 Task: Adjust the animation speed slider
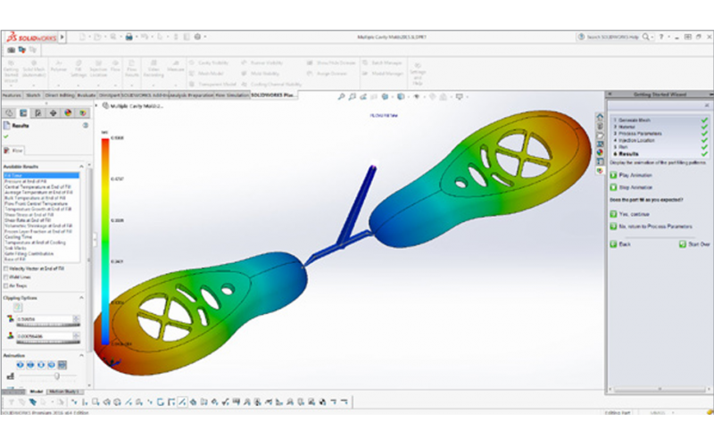tap(57, 376)
